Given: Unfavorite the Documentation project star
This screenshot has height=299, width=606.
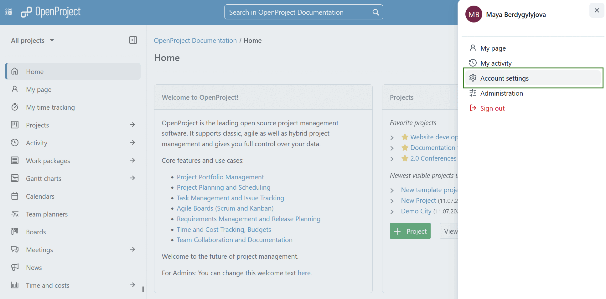Looking at the screenshot, I should click(404, 147).
